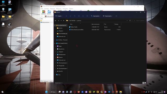Collapse the ЭТОТ КАМПУКТЕР tree node
167x94 pixels.
coord(55,44)
